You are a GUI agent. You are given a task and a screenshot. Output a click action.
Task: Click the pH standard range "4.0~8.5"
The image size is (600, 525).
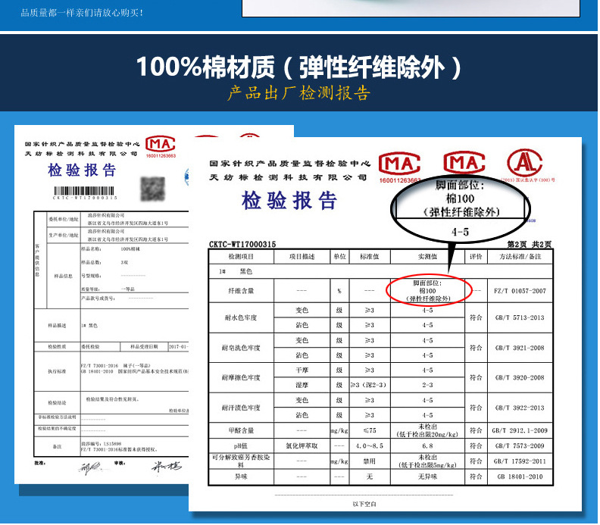pos(369,445)
